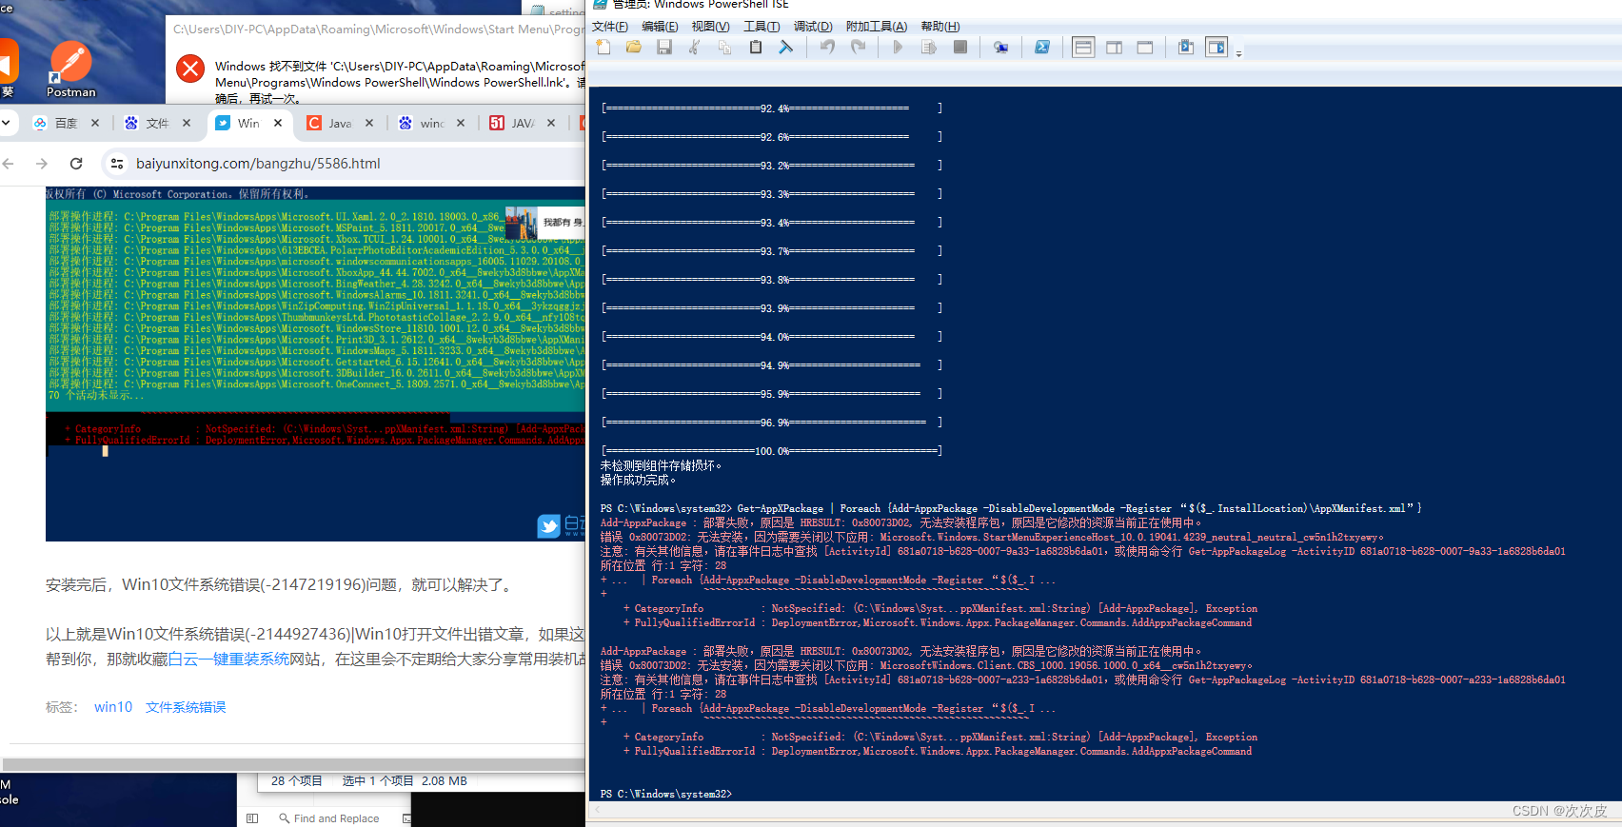Open the 白云一键重装系统 link
This screenshot has height=827, width=1622.
(x=228, y=659)
